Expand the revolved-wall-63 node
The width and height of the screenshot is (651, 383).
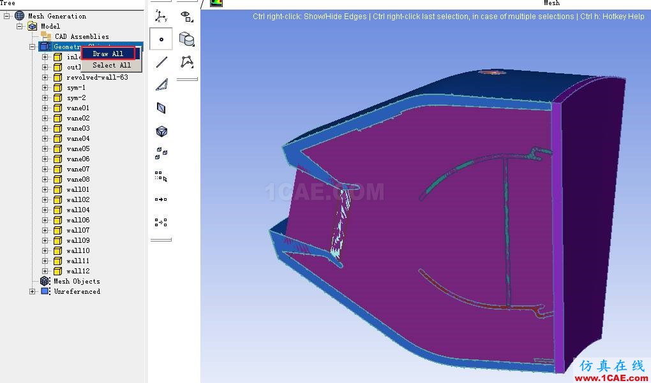click(45, 78)
